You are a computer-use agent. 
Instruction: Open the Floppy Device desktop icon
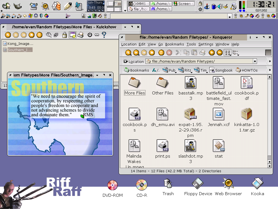click(x=198, y=187)
